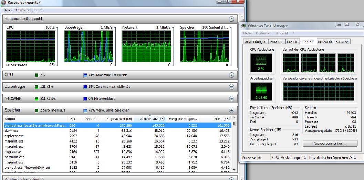Click the green CPU 2% indicator icon
The width and height of the screenshot is (364, 180).
tap(37, 75)
